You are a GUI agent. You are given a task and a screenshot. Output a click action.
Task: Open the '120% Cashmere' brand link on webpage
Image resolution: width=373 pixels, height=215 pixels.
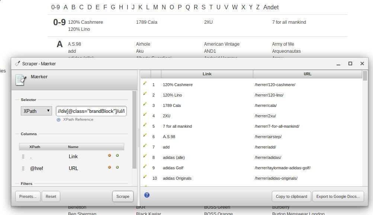(86, 22)
